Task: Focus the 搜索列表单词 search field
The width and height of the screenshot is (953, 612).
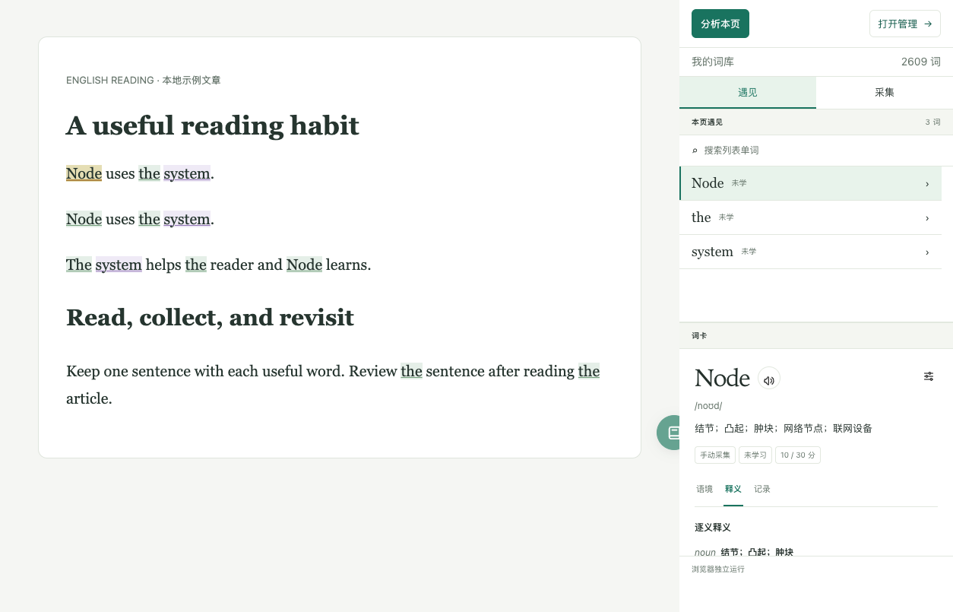Action: point(816,151)
